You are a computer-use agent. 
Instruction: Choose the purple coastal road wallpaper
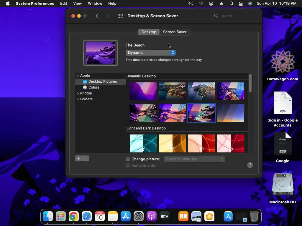tap(231, 91)
